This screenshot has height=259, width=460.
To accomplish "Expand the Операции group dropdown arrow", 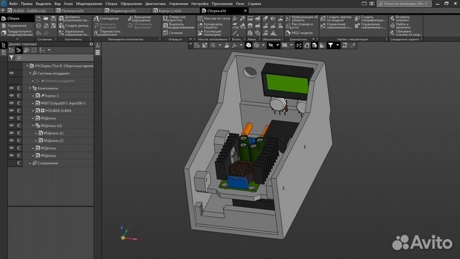I will 190,39.
